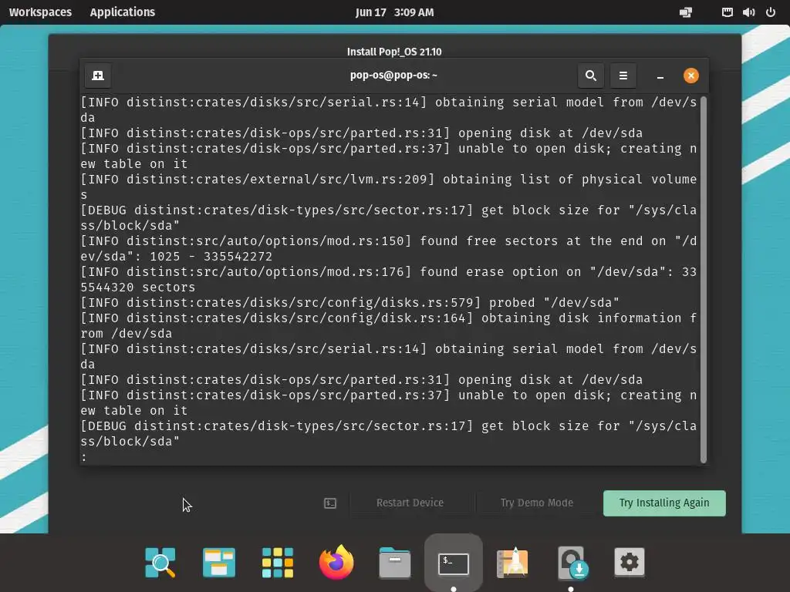This screenshot has height=592, width=790.
Task: Open the power menu
Action: coord(771,12)
